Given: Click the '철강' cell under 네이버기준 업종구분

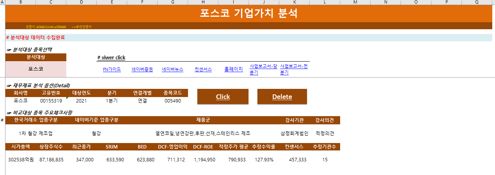Looking at the screenshot, I should [x=96, y=133].
